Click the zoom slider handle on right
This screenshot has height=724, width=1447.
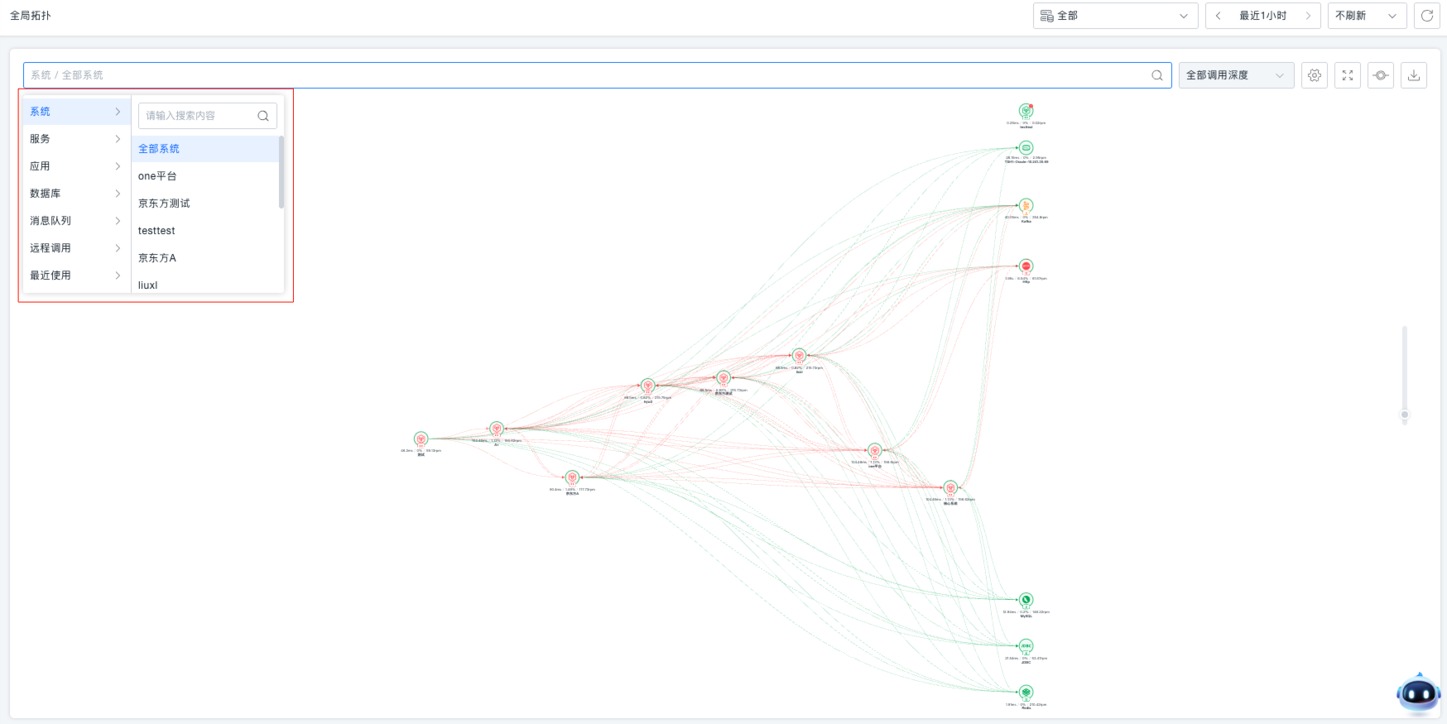1404,415
